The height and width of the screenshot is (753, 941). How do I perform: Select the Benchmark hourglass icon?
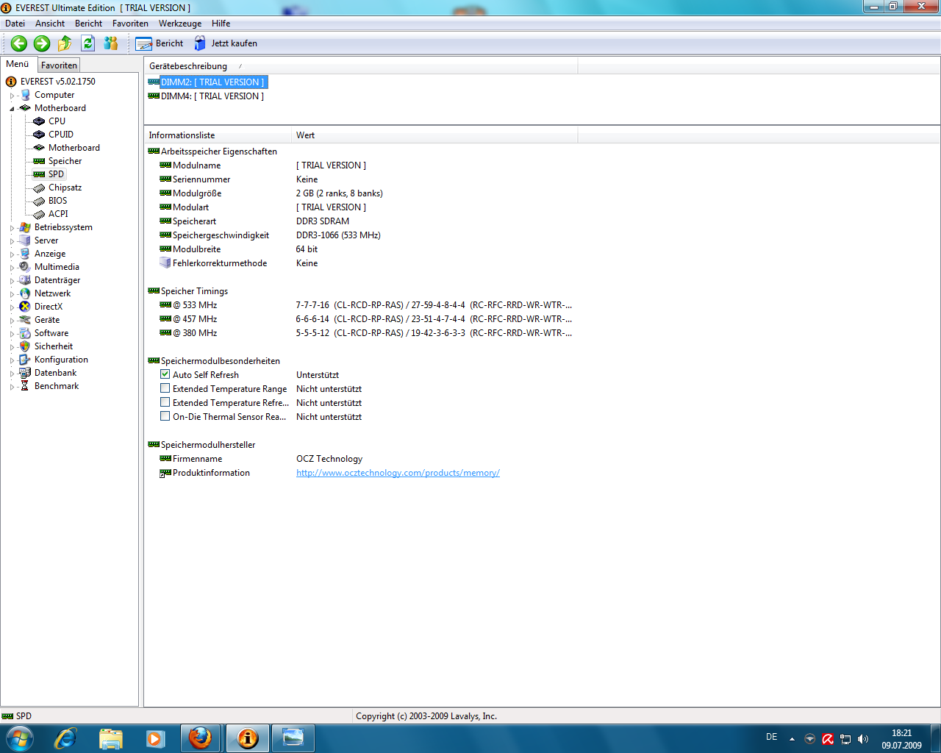[25, 386]
